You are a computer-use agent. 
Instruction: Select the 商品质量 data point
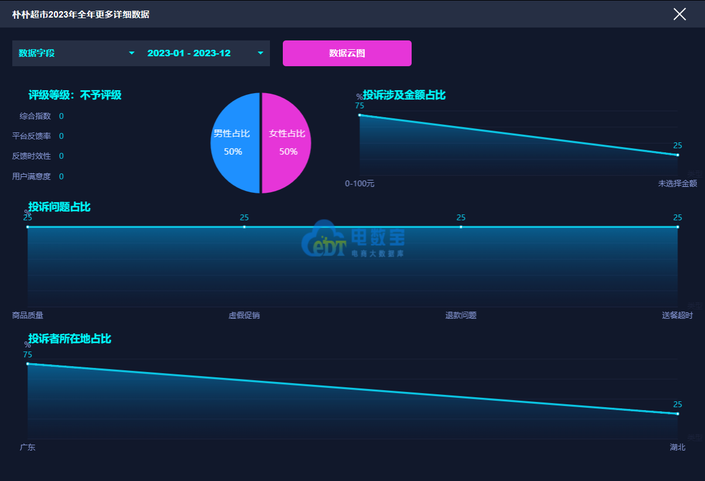point(28,227)
